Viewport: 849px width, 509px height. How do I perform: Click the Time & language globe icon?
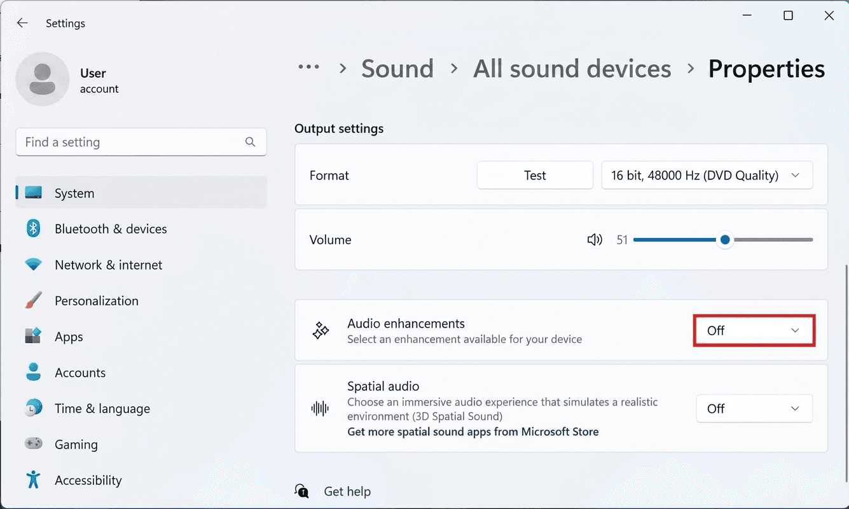tap(33, 408)
